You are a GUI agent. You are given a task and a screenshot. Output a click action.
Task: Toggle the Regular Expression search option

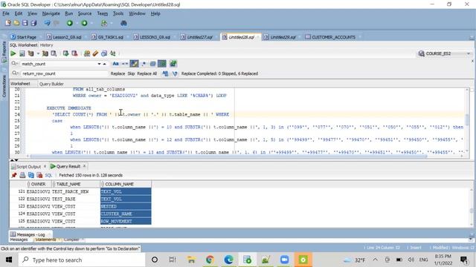[144, 64]
